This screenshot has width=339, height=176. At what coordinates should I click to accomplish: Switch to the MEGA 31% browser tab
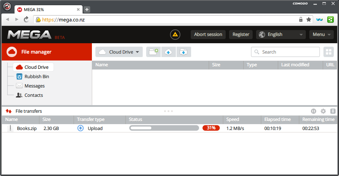(x=48, y=10)
